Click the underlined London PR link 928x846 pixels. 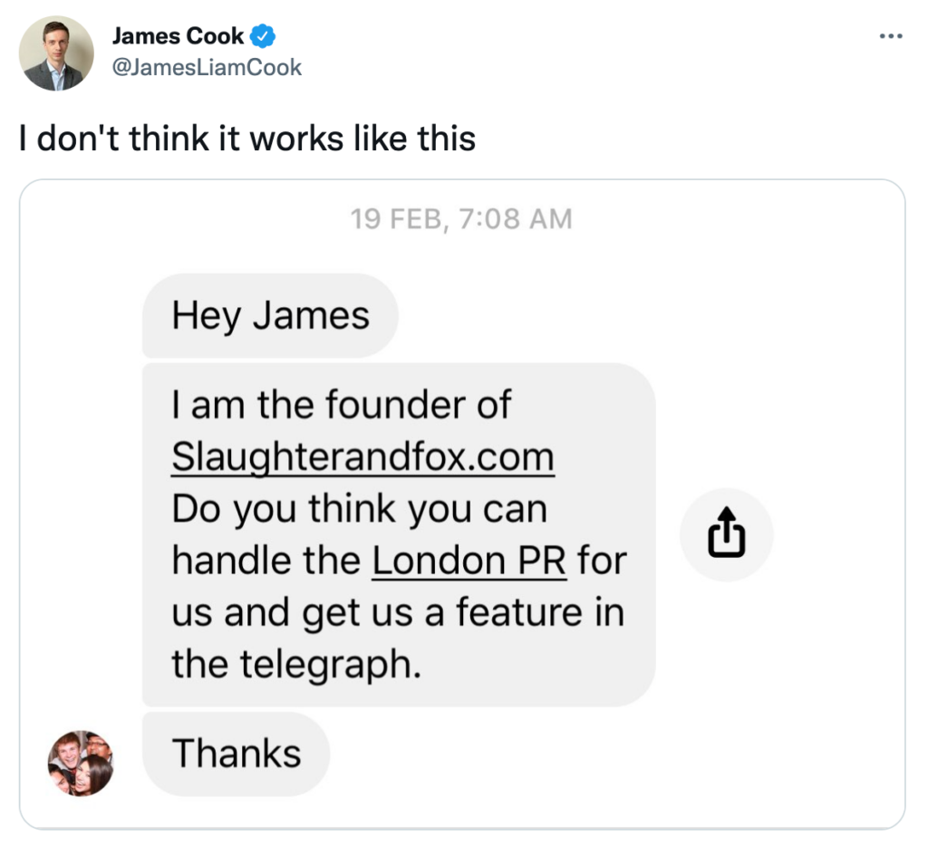469,562
